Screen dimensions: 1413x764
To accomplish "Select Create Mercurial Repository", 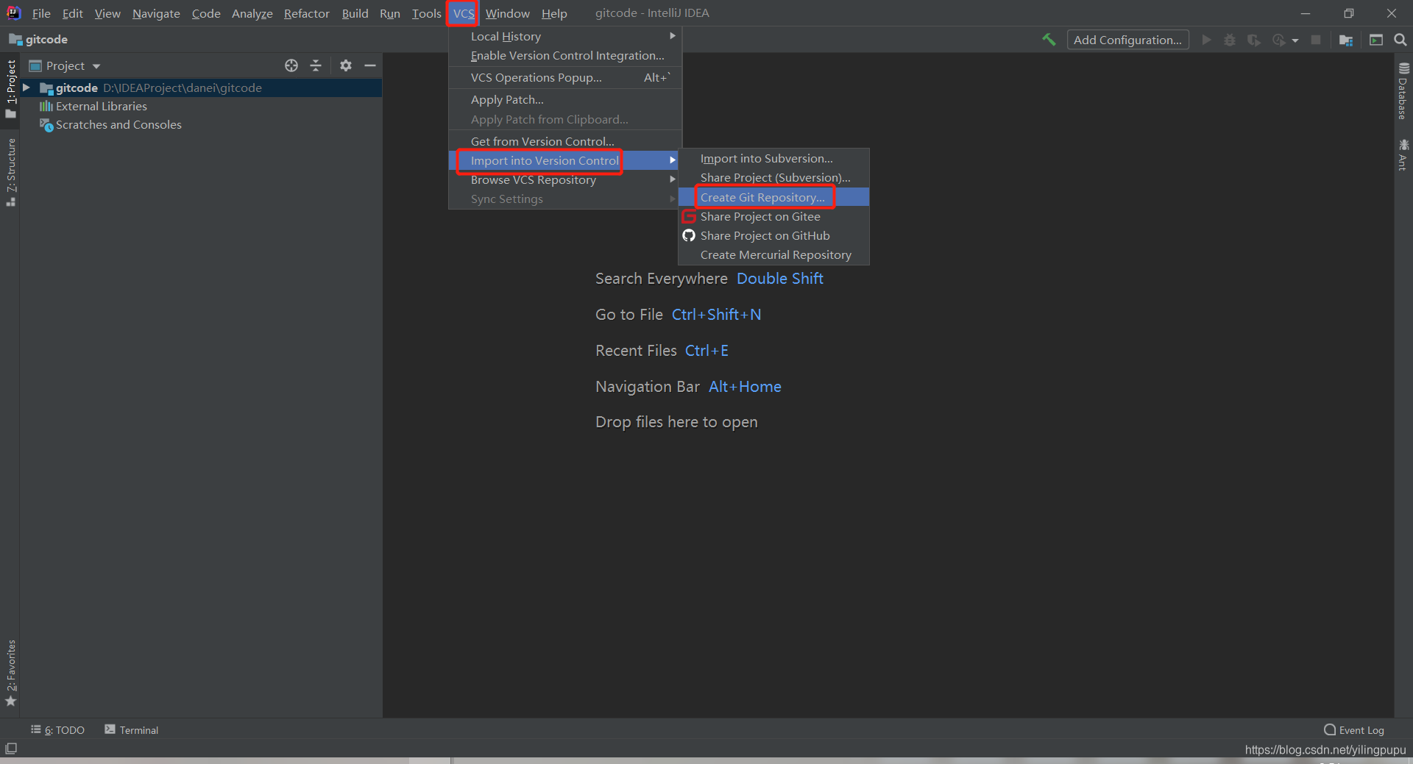I will [x=773, y=254].
